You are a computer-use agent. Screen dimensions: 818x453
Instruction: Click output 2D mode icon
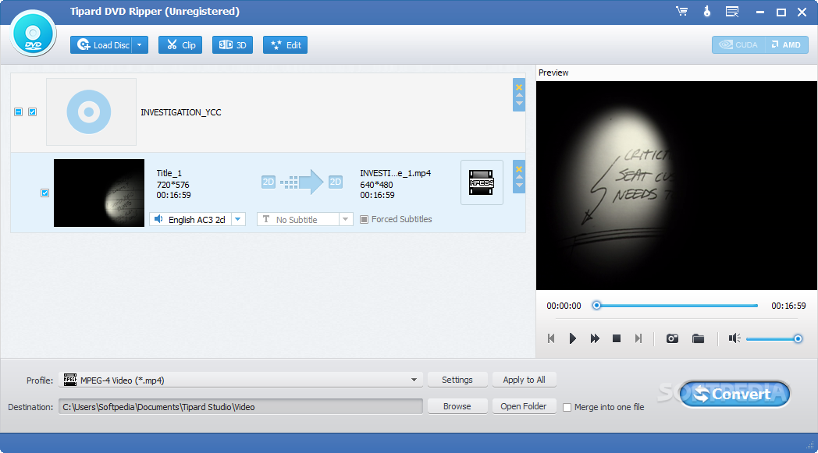pos(336,182)
